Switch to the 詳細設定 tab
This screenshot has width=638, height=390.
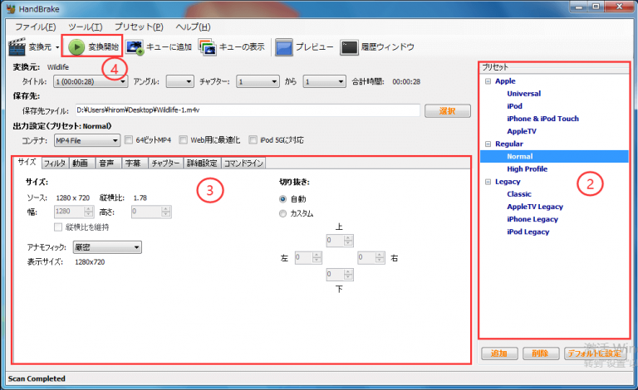click(202, 163)
